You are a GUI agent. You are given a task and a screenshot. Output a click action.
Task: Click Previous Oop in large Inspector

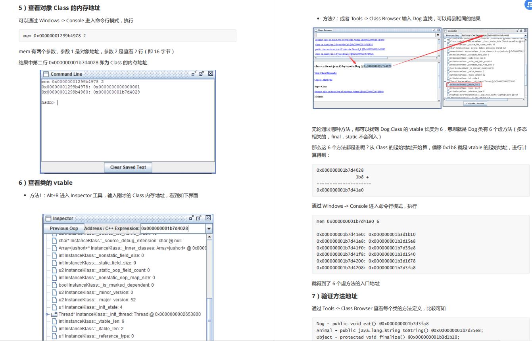click(63, 229)
